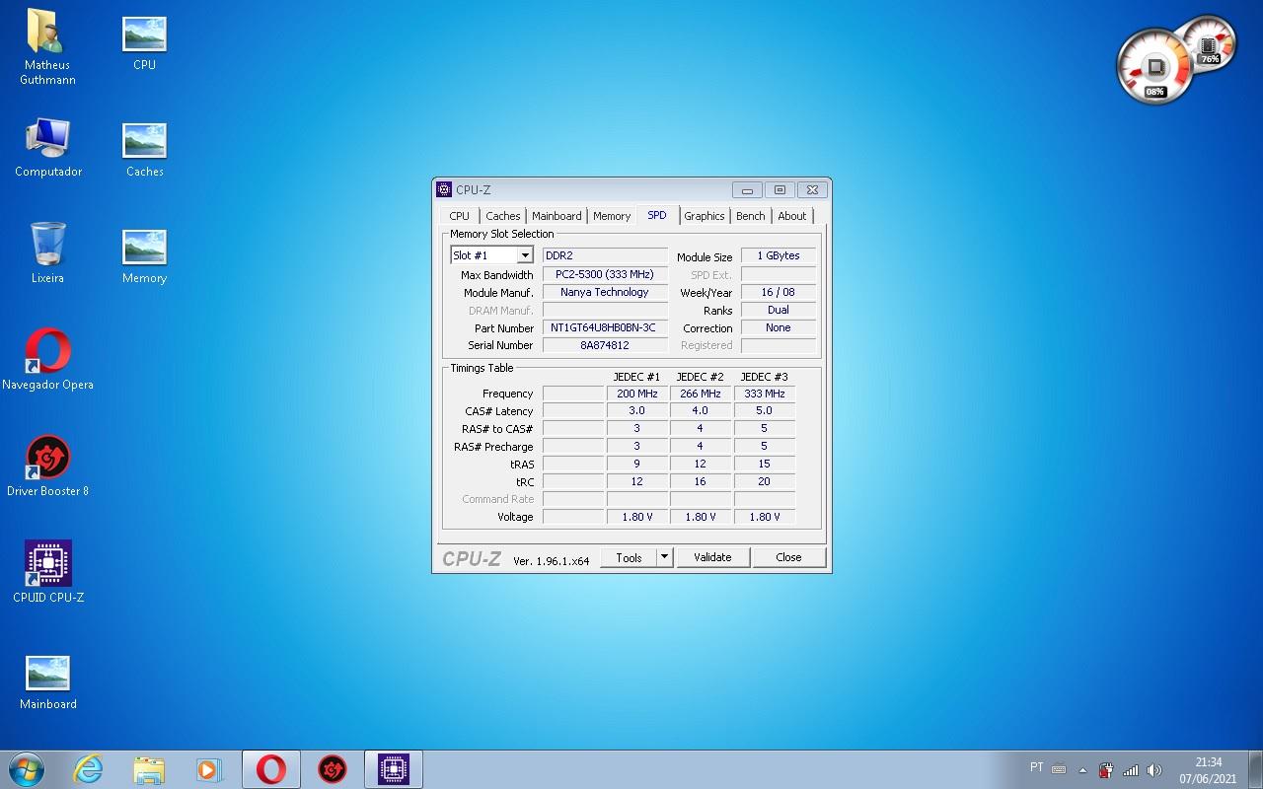
Task: Click the Serial Number field 8A874812
Action: (605, 345)
